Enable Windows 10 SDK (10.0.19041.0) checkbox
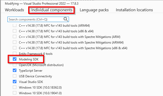Screen dimensions: 163x96 pyautogui.click(x=15, y=93)
